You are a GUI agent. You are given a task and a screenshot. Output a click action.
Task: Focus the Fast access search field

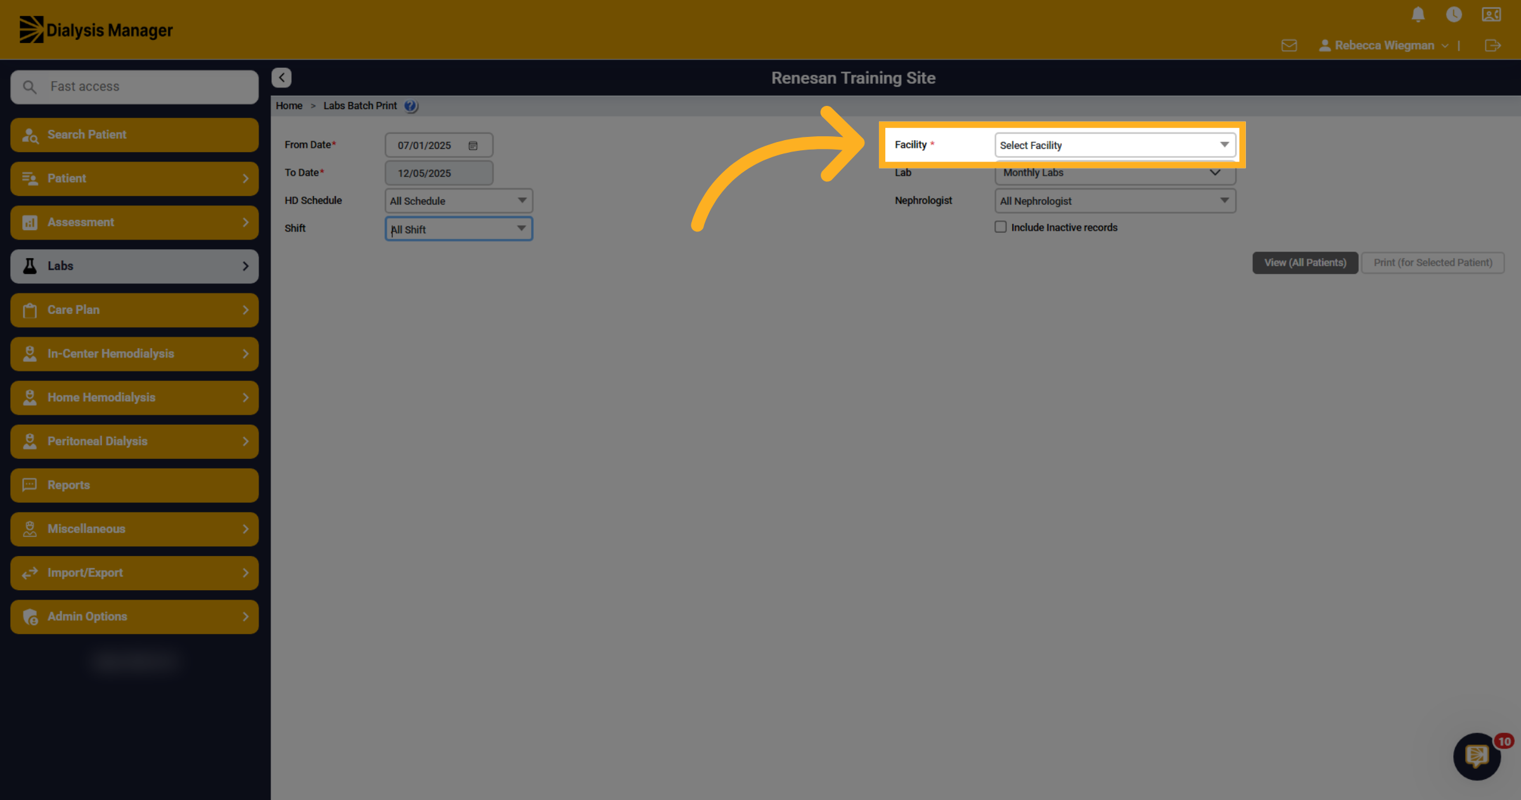pyautogui.click(x=134, y=87)
